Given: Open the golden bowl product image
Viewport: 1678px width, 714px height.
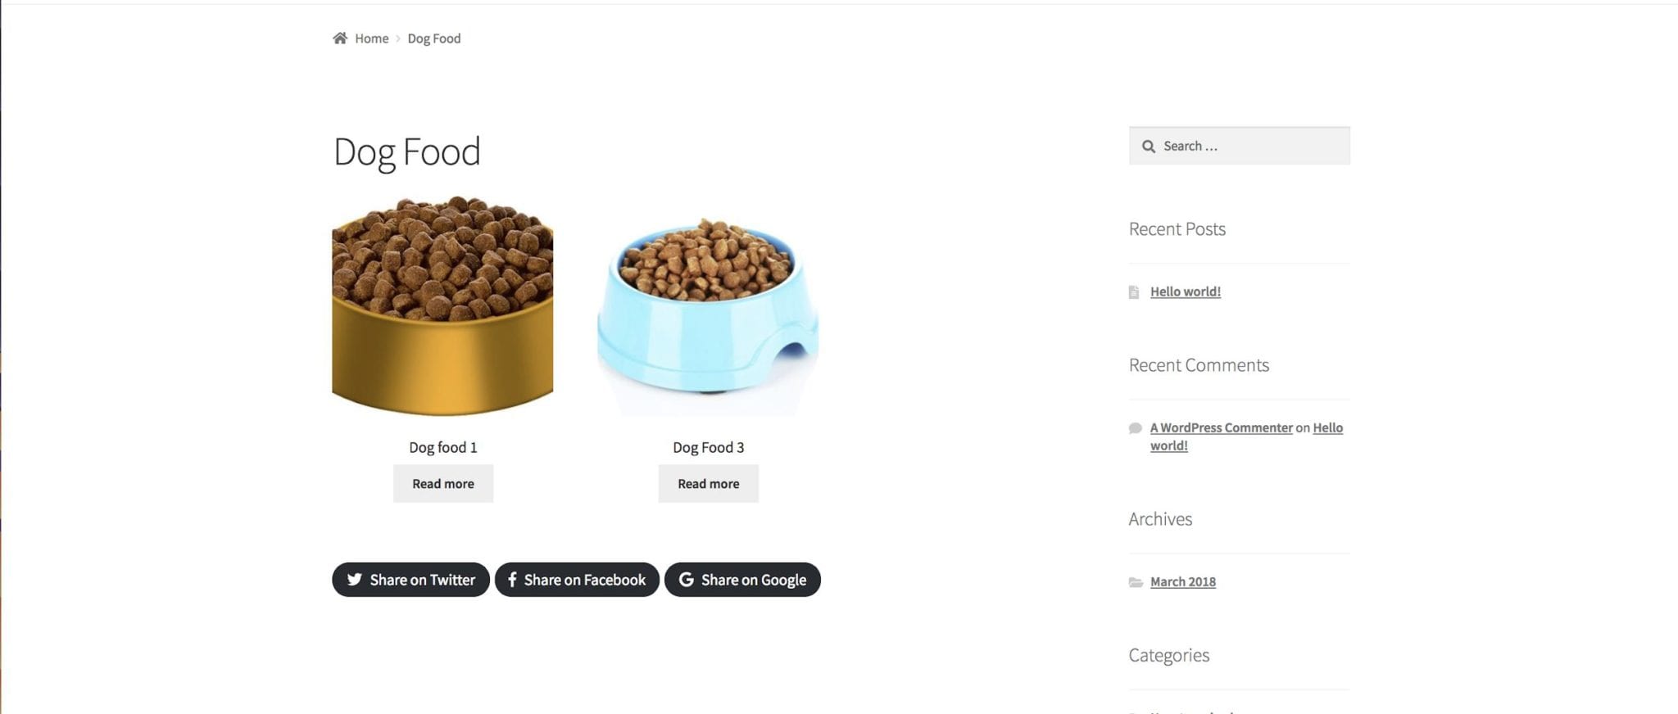Looking at the screenshot, I should click(x=442, y=305).
